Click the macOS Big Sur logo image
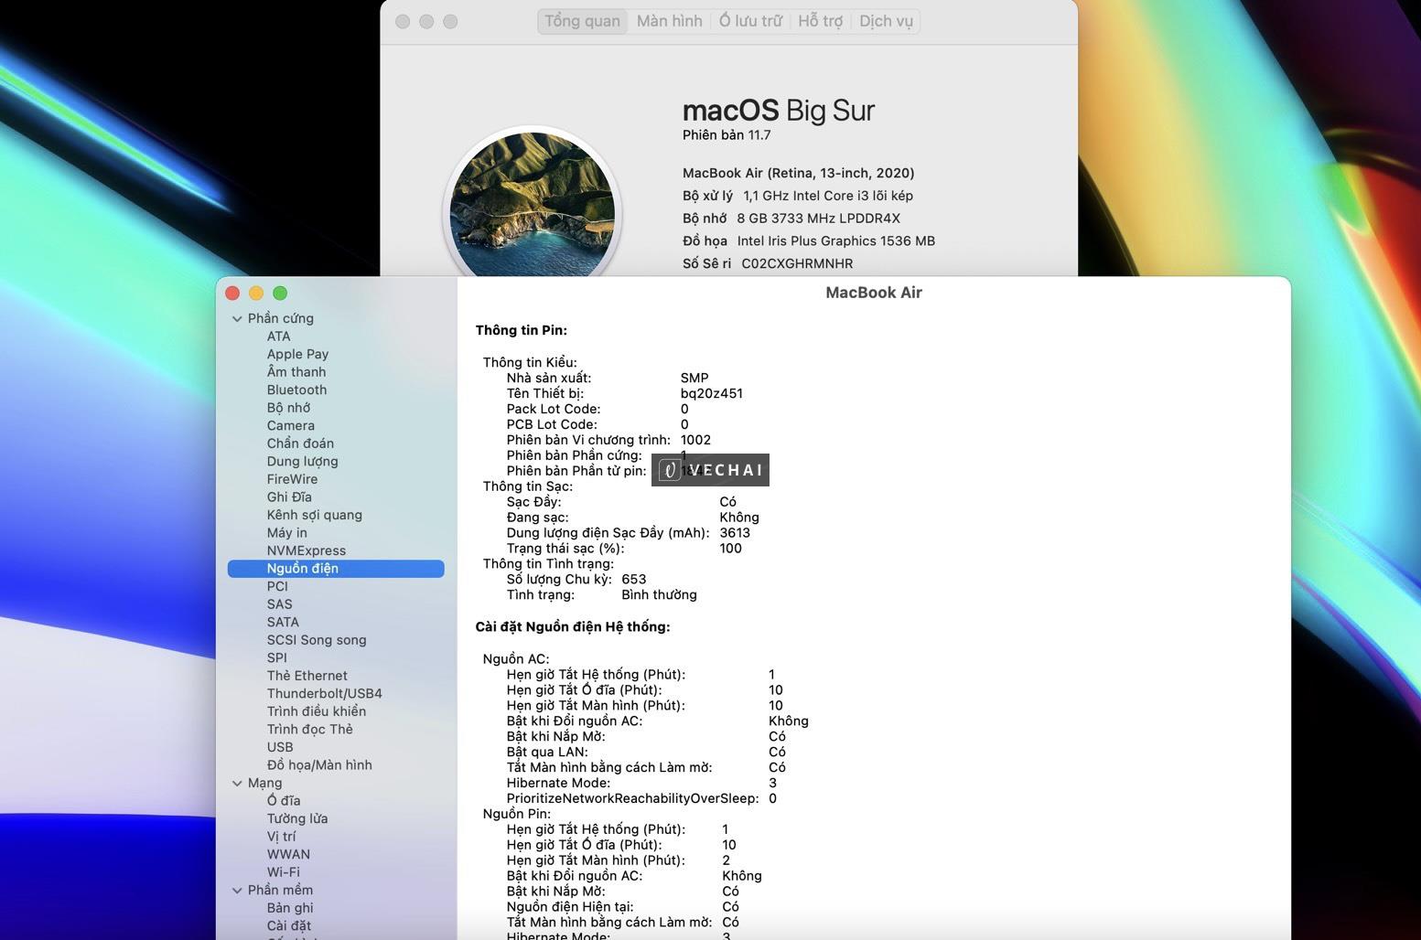This screenshot has height=940, width=1421. (x=533, y=205)
